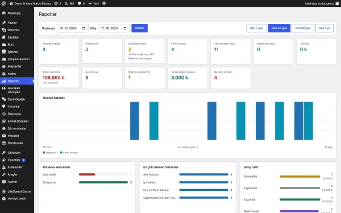341x213 pixels.
Task: Click the Araçlar wrench icon
Action: (4, 174)
